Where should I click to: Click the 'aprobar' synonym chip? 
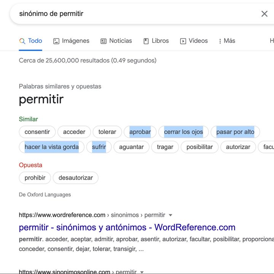tap(140, 132)
